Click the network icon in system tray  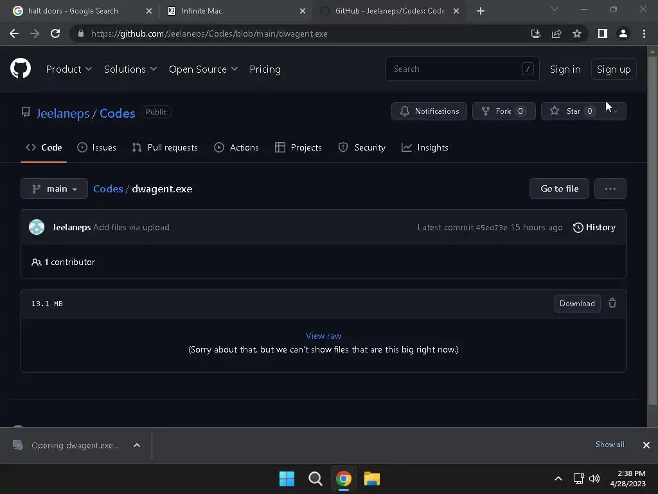[x=579, y=479]
